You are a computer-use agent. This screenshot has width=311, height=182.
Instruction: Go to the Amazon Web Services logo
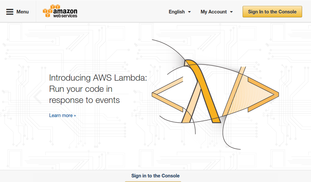(60, 11)
